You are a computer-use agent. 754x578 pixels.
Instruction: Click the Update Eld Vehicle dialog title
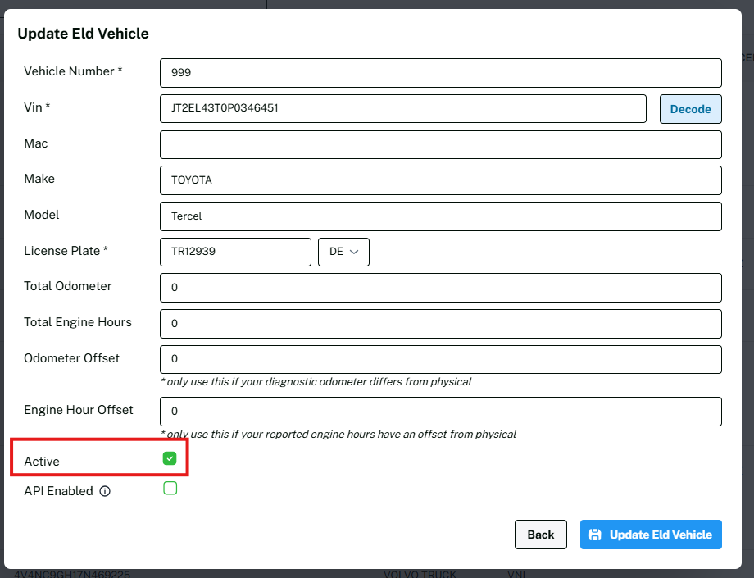[83, 34]
